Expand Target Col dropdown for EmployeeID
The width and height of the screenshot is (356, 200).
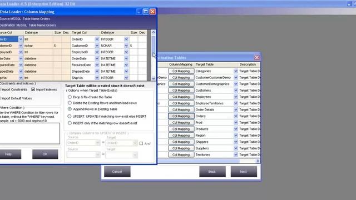[x=97, y=52]
